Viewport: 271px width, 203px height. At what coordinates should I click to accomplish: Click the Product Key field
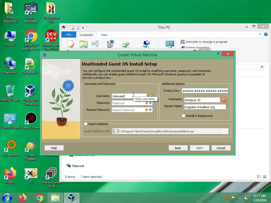205,91
